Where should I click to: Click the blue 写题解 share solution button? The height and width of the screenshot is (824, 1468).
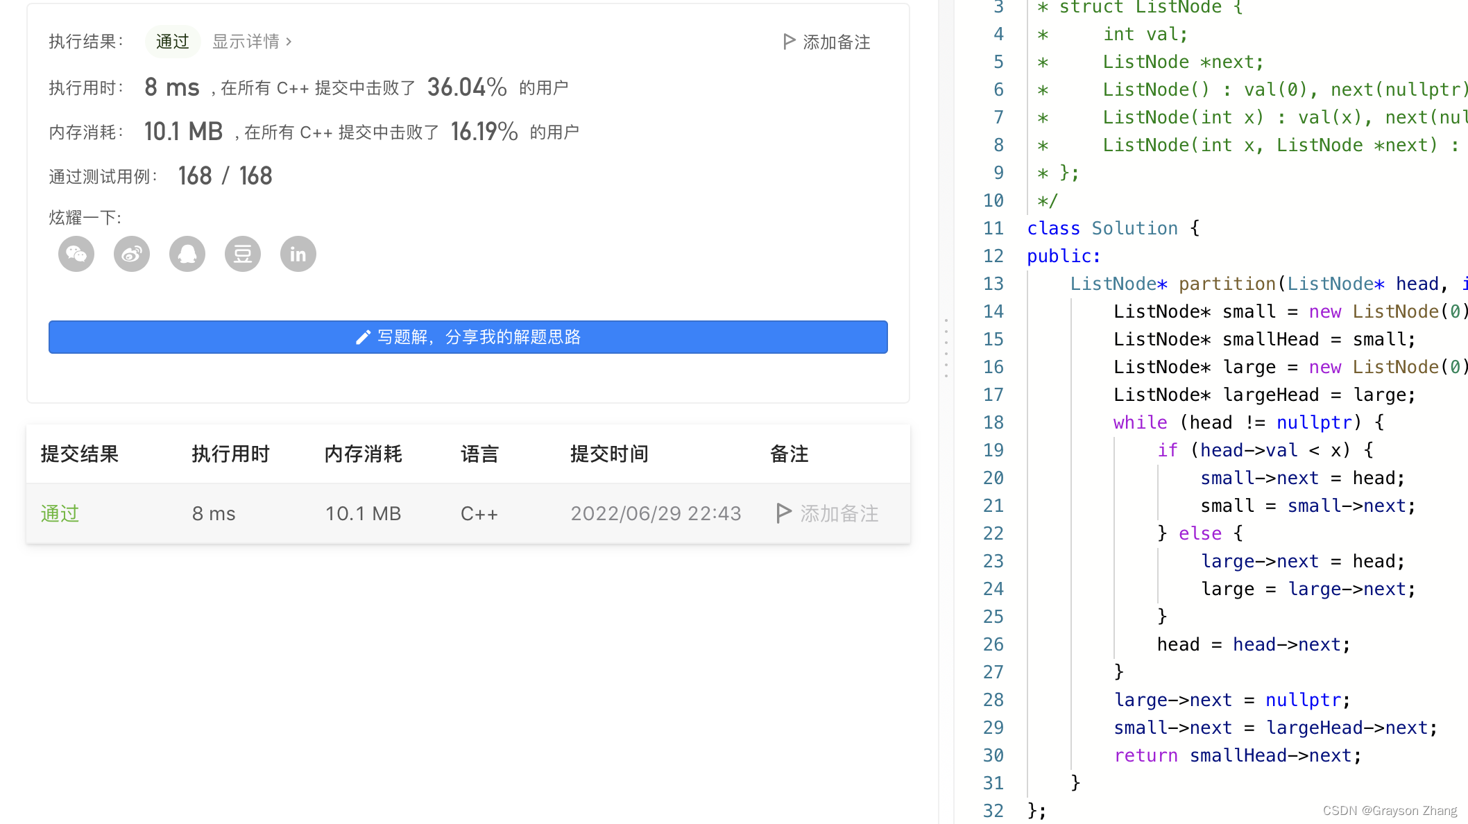click(x=468, y=337)
